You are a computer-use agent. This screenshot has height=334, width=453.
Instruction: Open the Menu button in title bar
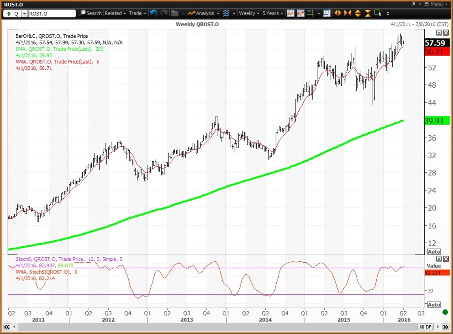pyautogui.click(x=433, y=4)
